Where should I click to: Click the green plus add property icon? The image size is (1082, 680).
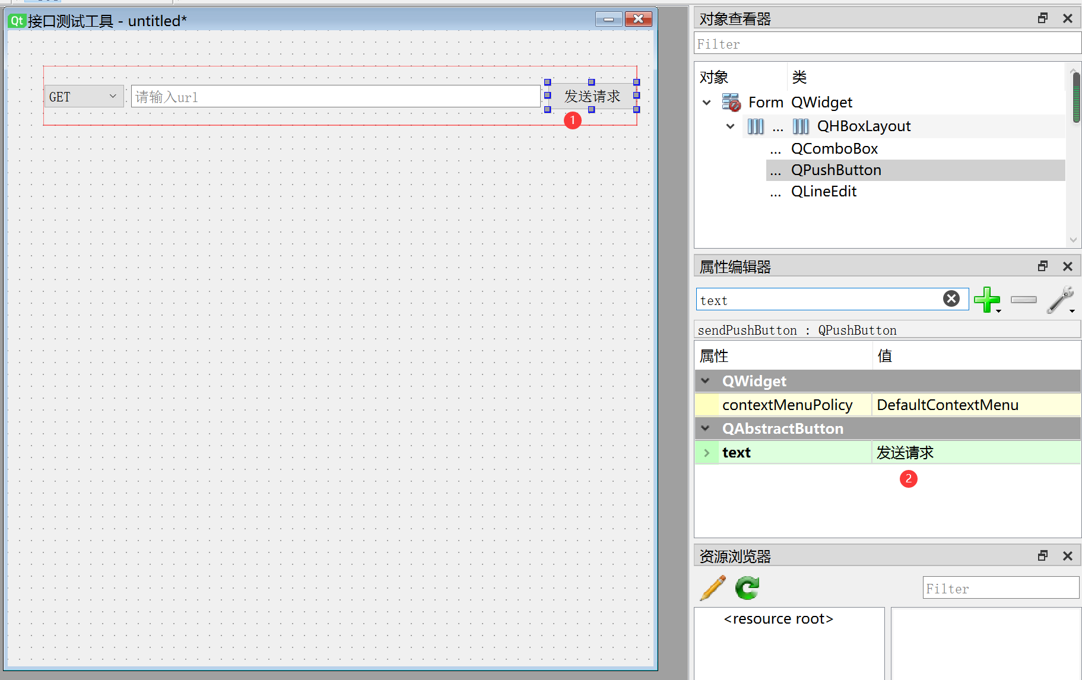coord(986,300)
